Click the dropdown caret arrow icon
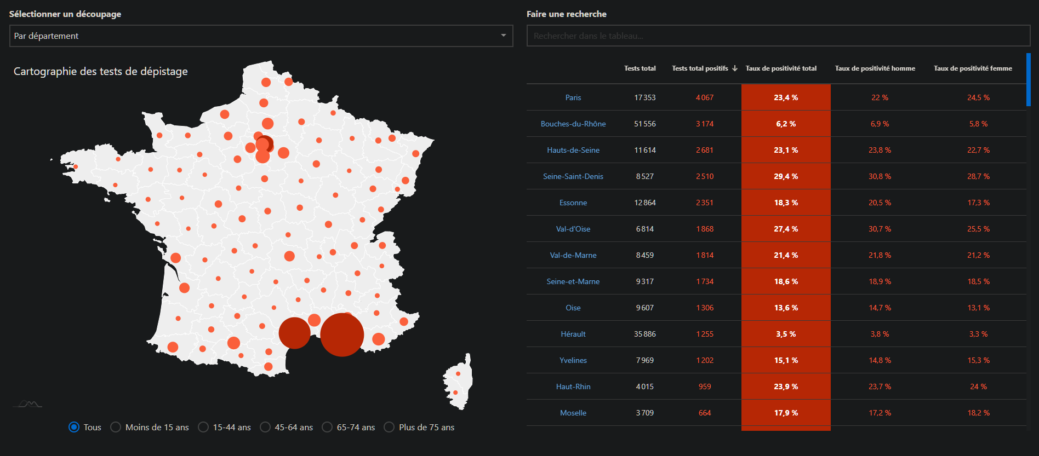 (x=504, y=36)
